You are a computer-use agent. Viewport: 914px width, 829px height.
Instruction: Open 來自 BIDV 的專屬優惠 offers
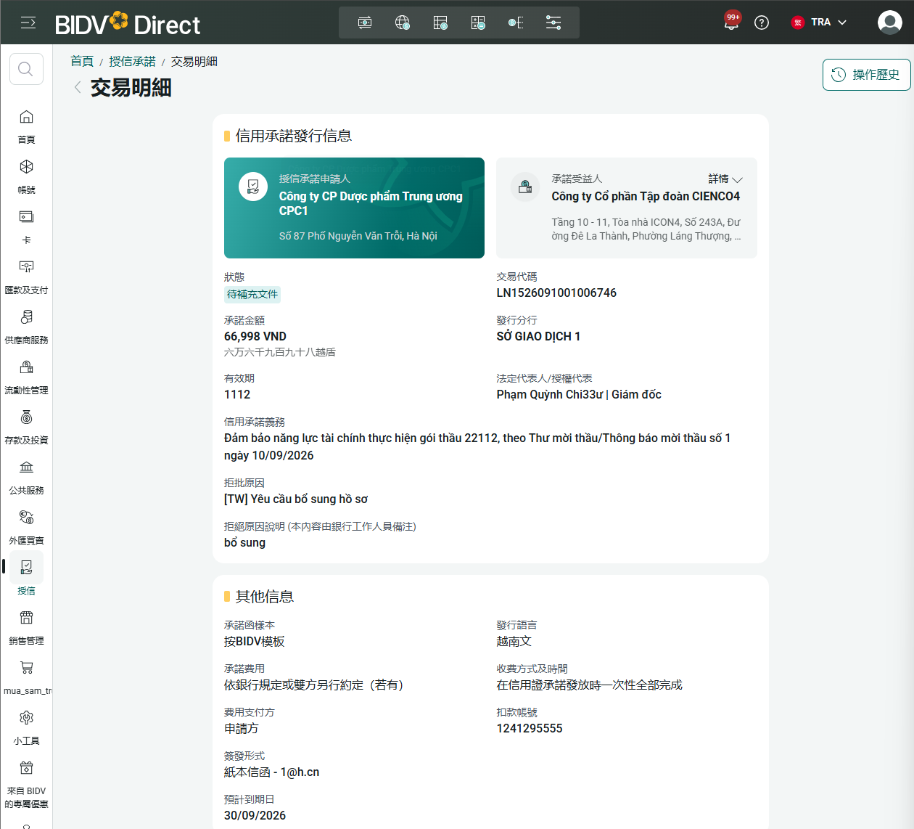26,784
